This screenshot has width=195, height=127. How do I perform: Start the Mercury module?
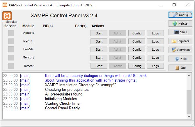[99, 58]
